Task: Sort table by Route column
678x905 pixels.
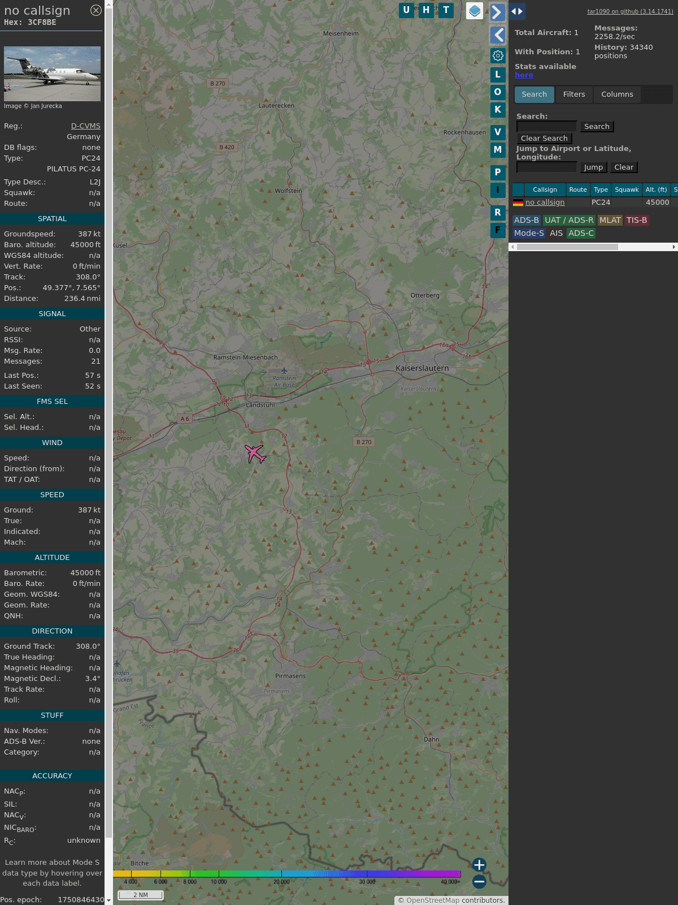Action: tap(578, 190)
